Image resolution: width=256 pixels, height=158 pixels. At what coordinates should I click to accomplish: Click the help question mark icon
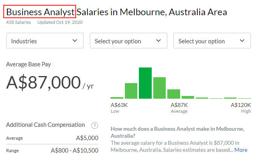[x=95, y=126]
